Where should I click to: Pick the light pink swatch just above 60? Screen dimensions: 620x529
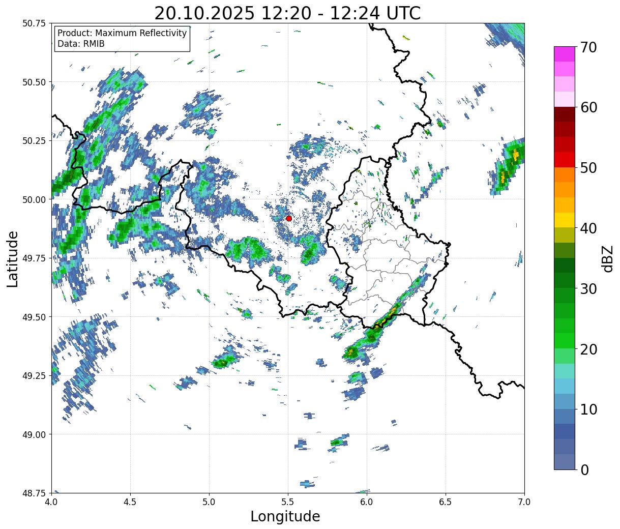pyautogui.click(x=565, y=99)
